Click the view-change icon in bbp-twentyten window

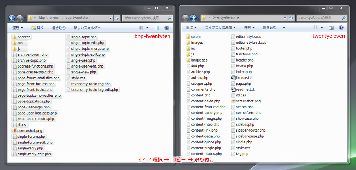(x=141, y=27)
